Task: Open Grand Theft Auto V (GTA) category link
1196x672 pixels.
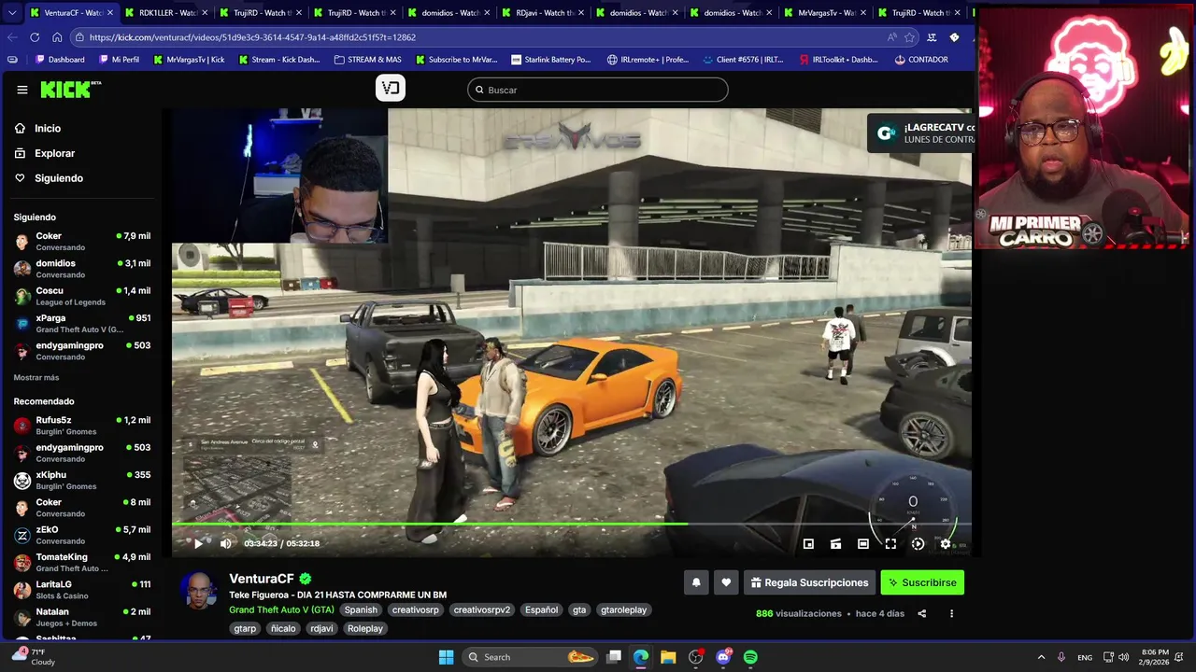Action: tap(281, 609)
